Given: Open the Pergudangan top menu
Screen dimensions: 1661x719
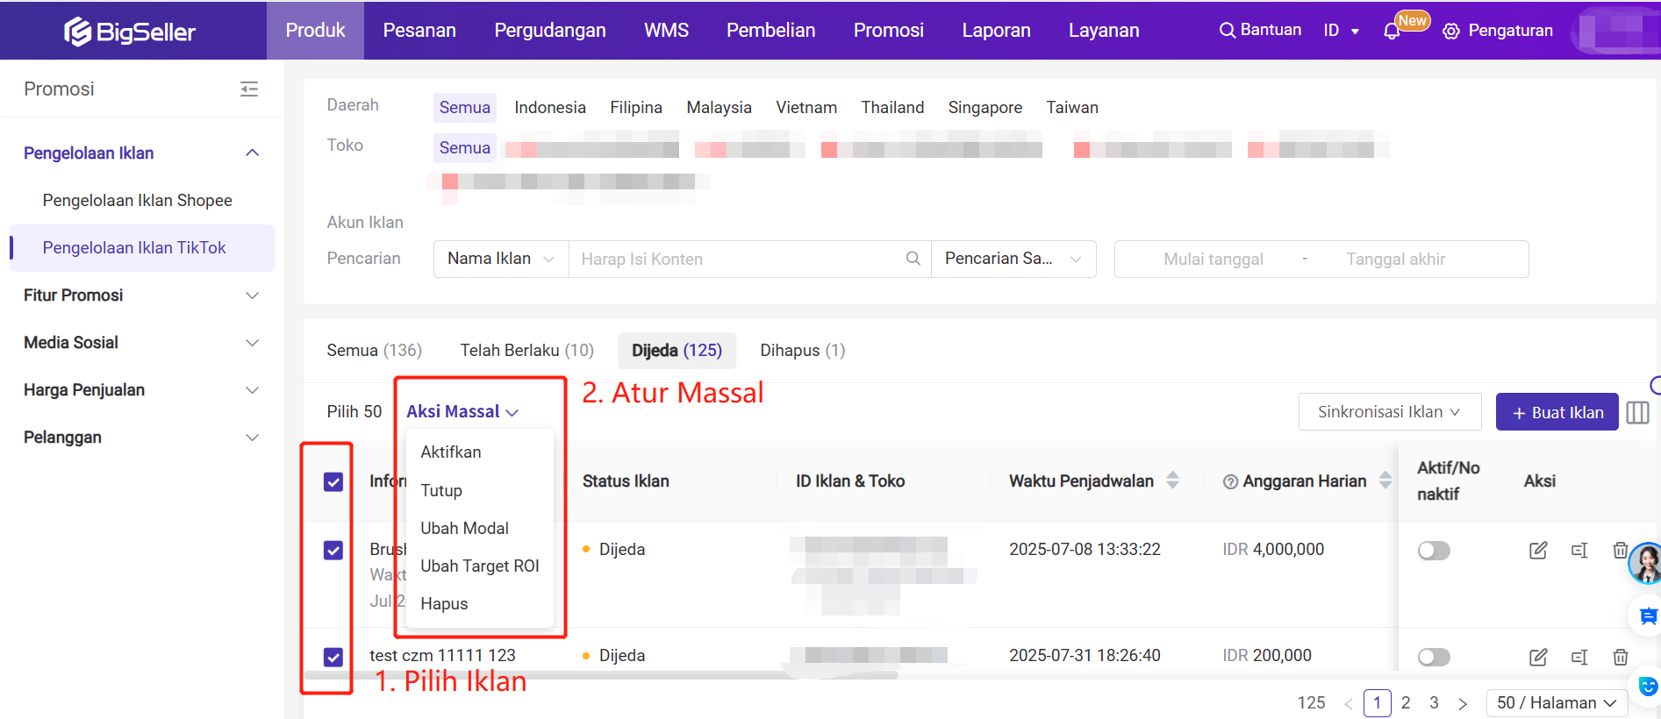Looking at the screenshot, I should tap(550, 31).
